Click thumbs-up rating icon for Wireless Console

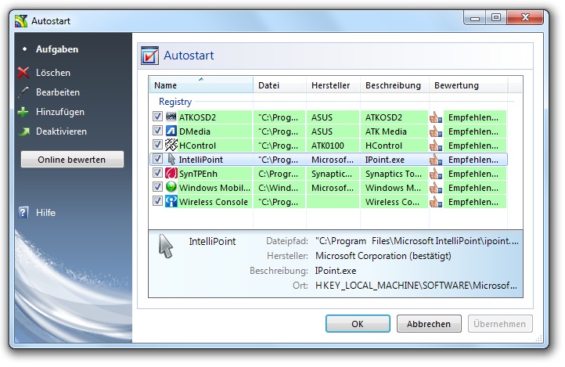436,201
